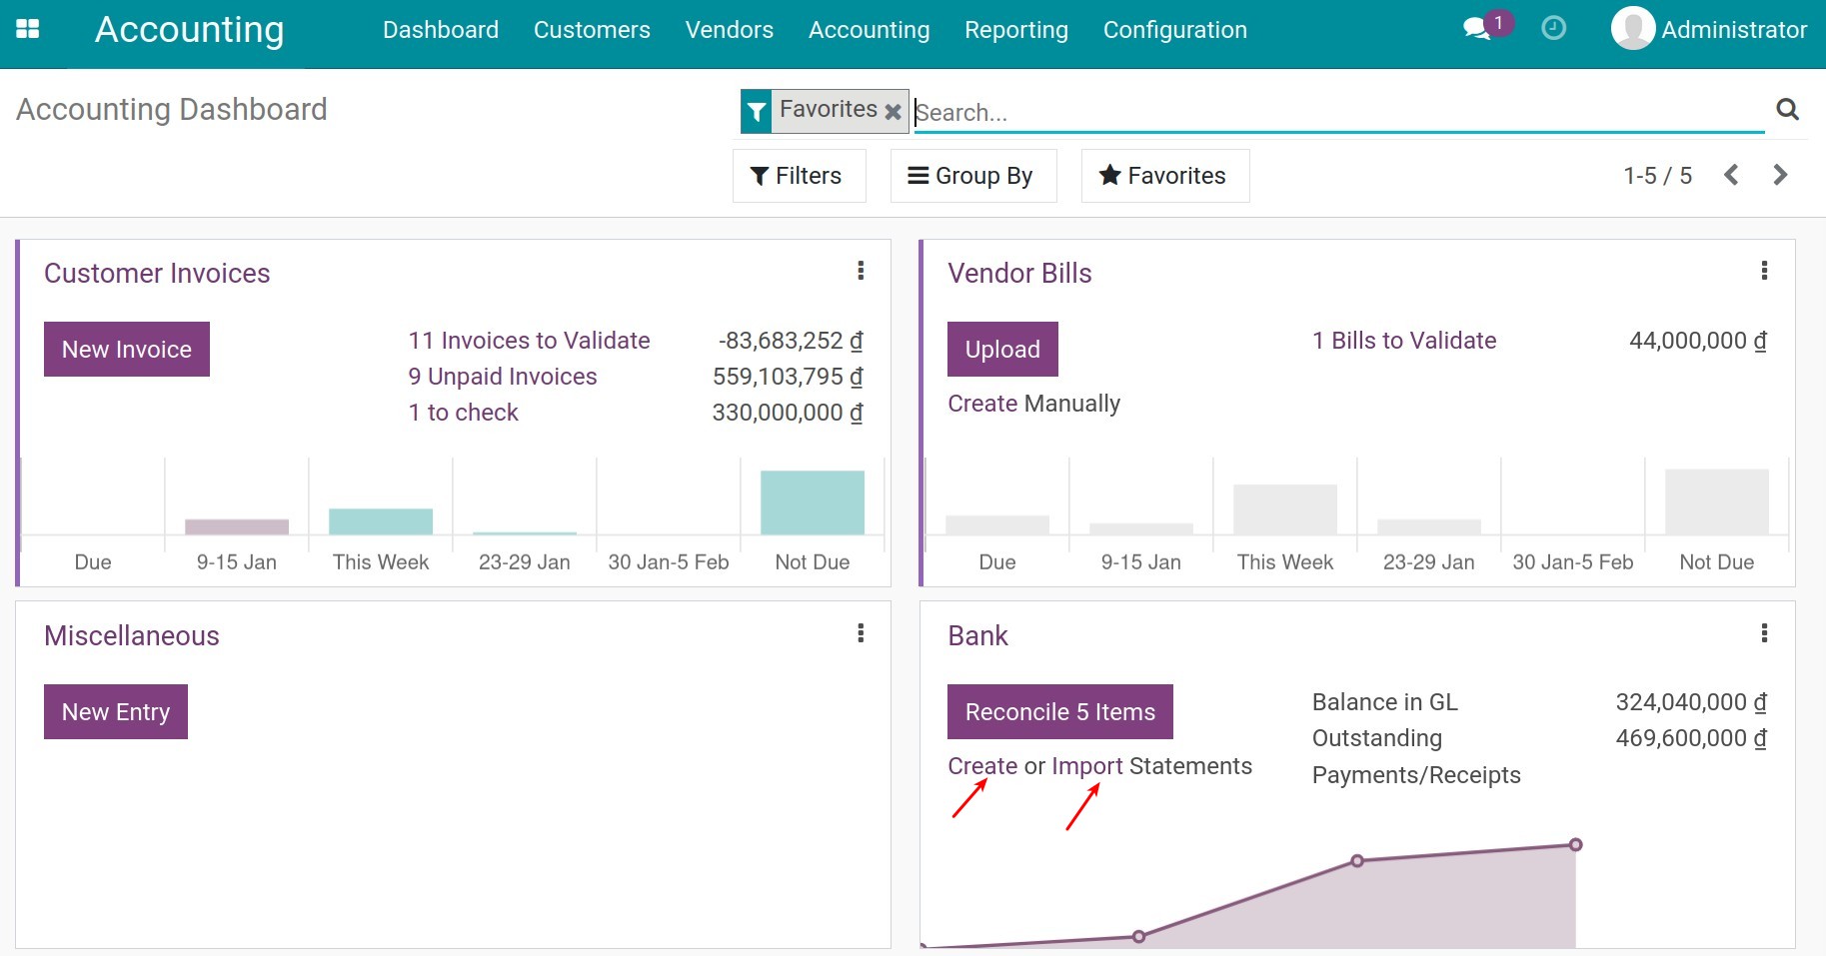
Task: Click Upload under Vendor Bills
Action: point(1002,349)
